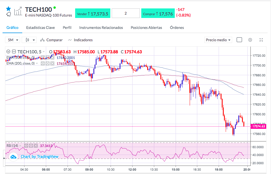Click the high price value 17585.00
The width and height of the screenshot is (271, 174).
[x=86, y=52]
